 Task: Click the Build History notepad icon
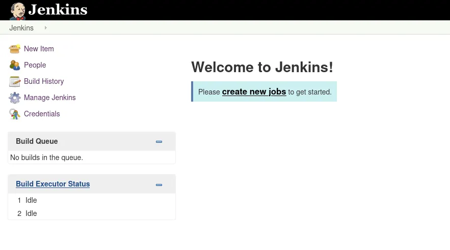[x=15, y=81]
